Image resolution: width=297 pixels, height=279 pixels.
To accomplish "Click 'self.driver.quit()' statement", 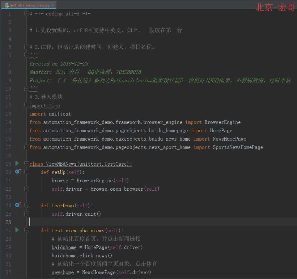I will coord(76,214).
